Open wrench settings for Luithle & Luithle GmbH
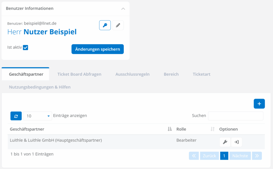The height and width of the screenshot is (169, 273). 225,142
